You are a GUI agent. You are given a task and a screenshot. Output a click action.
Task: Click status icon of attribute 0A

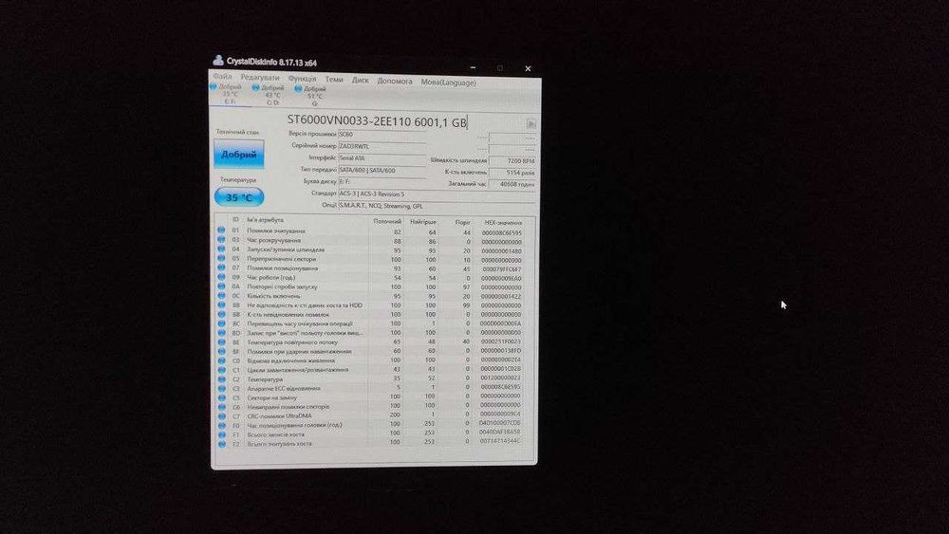click(x=221, y=286)
